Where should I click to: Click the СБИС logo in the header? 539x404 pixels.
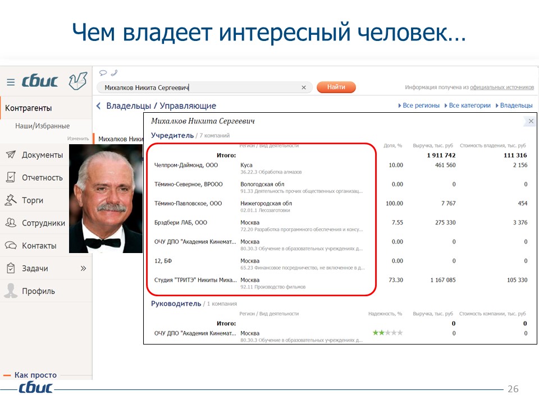(40, 81)
